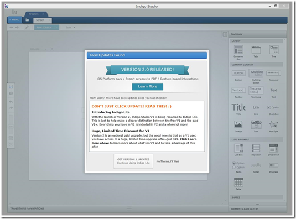Collapse the LISTS & PICKERS section
The image size is (296, 219).
point(256,139)
